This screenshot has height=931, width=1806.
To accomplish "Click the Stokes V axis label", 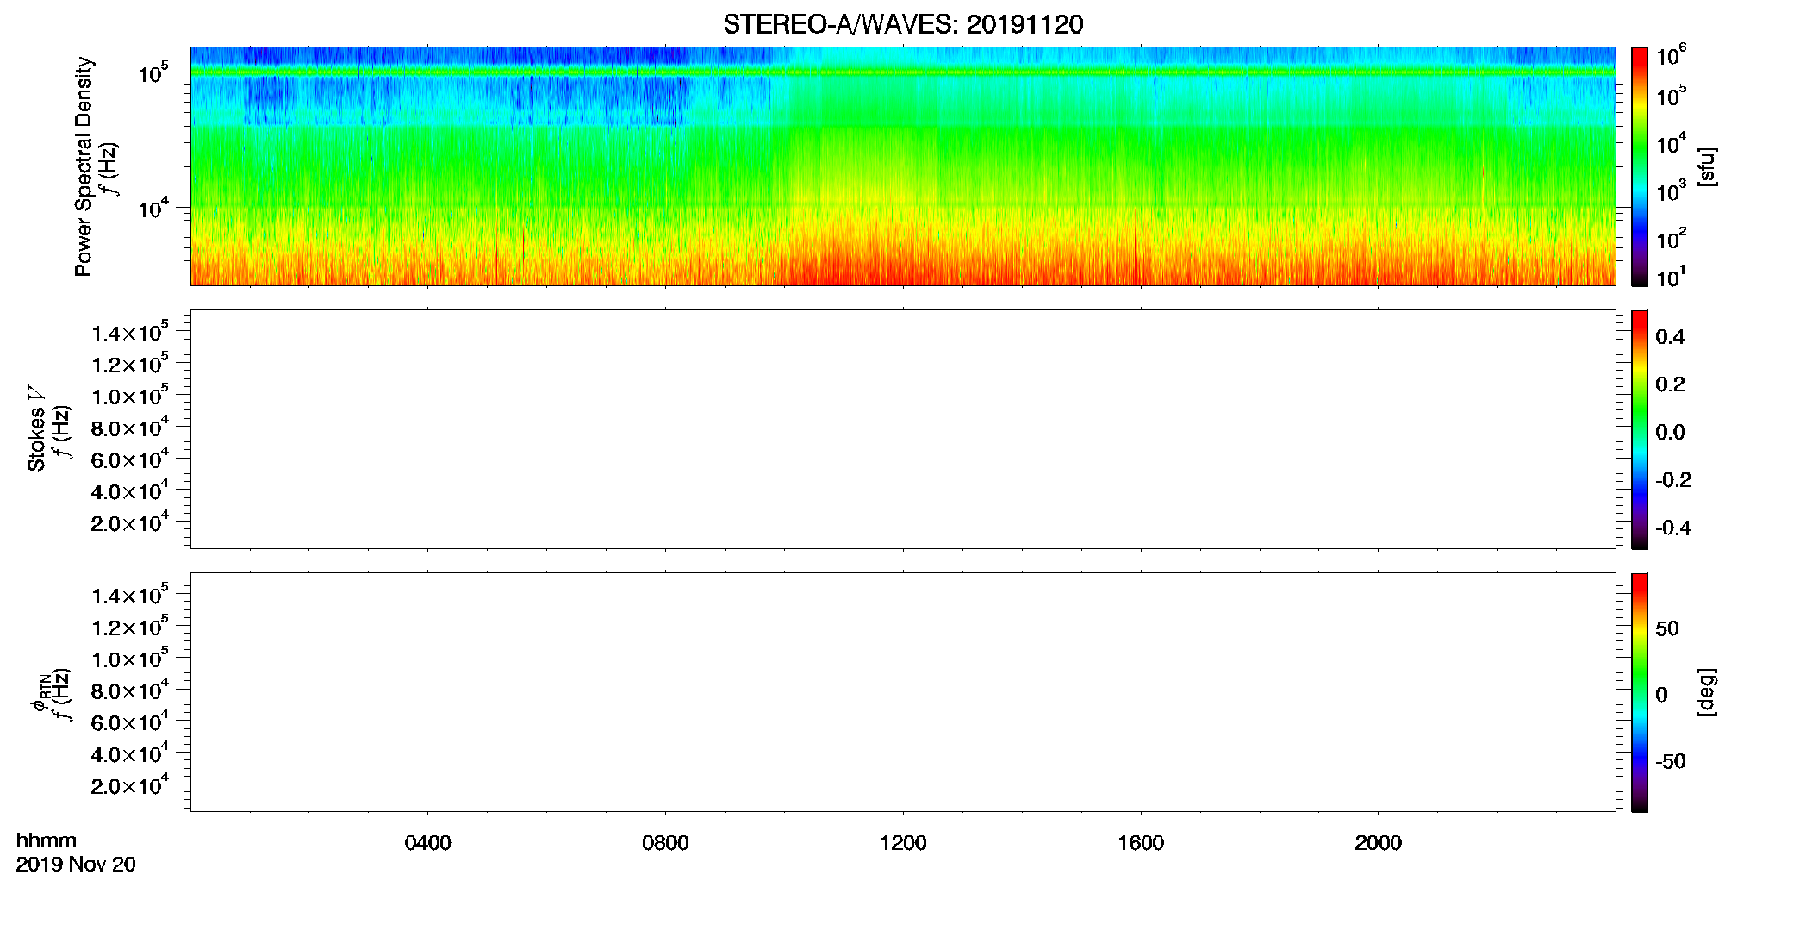I will pos(36,428).
